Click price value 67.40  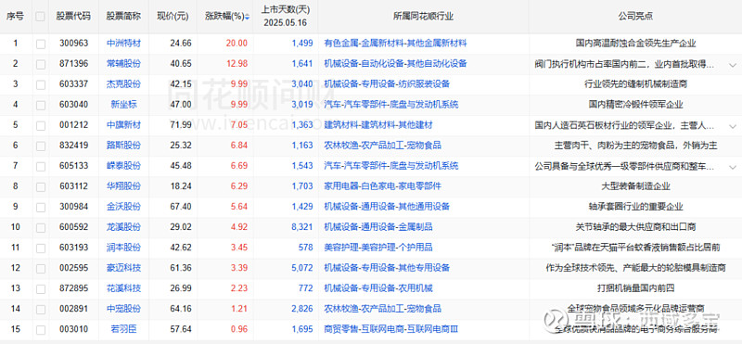(181, 206)
